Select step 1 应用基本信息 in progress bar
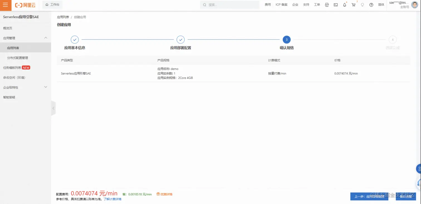The height and width of the screenshot is (204, 421). [x=75, y=39]
